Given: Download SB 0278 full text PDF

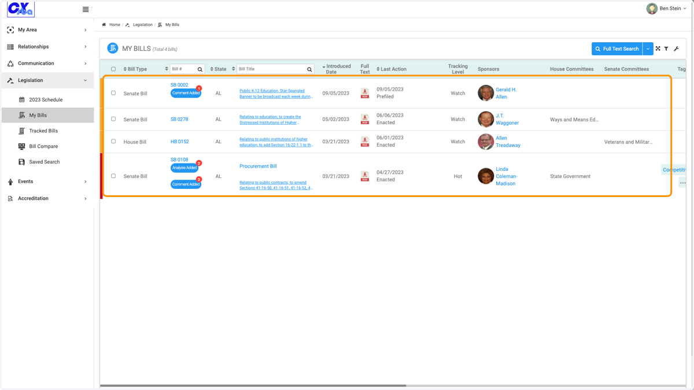Looking at the screenshot, I should 365,119.
